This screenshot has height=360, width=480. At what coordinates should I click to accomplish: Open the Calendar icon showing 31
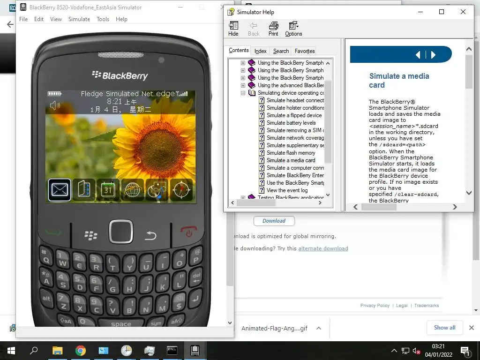[108, 190]
